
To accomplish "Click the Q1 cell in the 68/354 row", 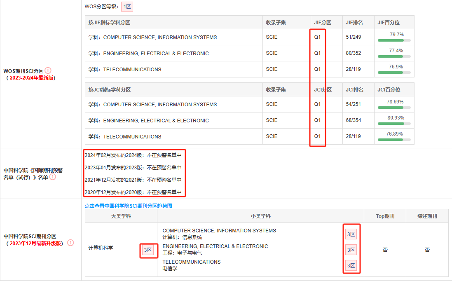I will (327, 120).
